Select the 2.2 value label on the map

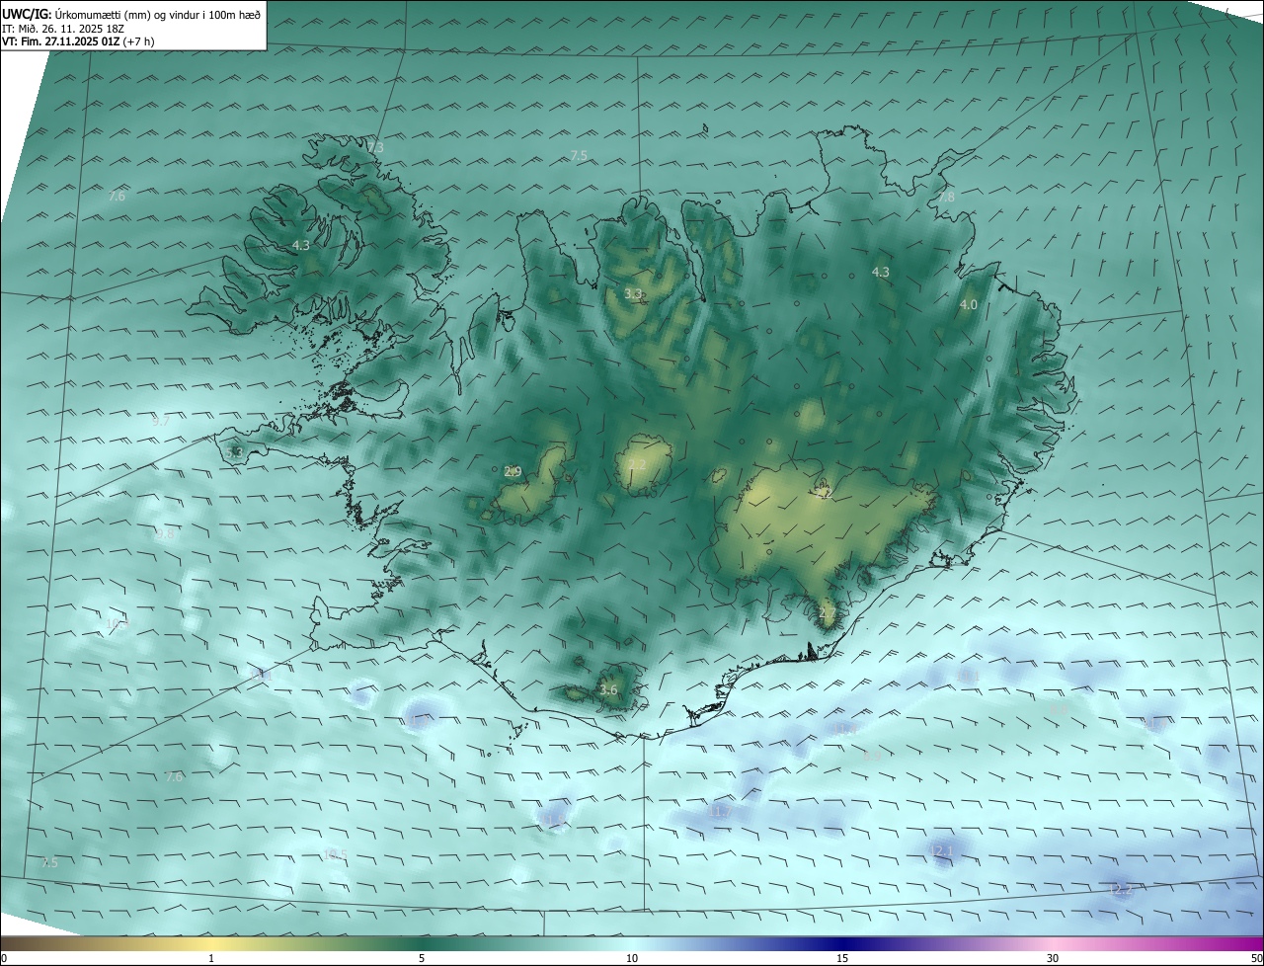point(637,464)
